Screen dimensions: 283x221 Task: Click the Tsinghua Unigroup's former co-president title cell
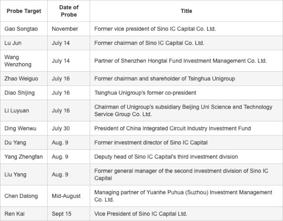(145, 93)
